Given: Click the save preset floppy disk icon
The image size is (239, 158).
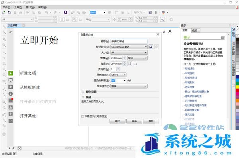Looking at the screenshot, I should (151, 47).
